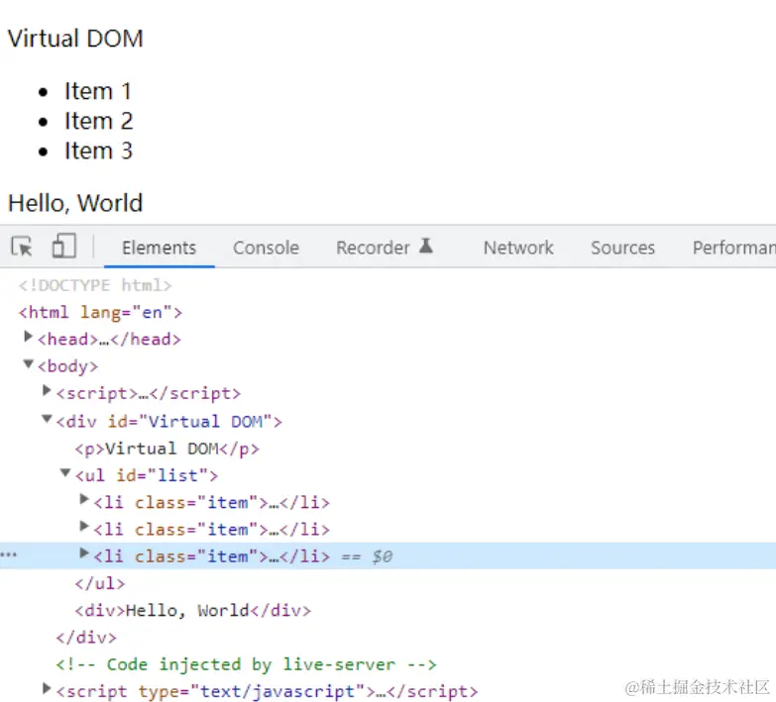Select the html lang="en" row
Screen dimensions: 776x702
(x=100, y=313)
